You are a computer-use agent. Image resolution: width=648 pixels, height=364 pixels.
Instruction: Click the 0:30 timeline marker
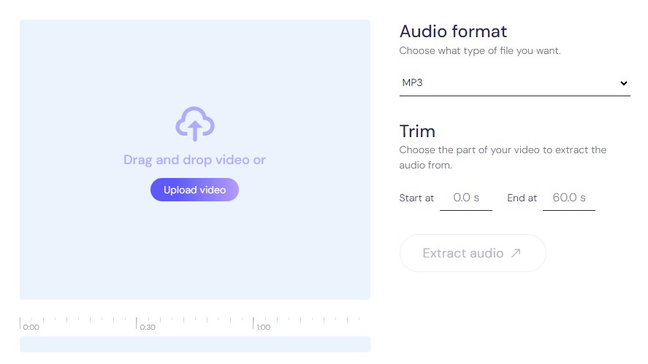tap(148, 328)
